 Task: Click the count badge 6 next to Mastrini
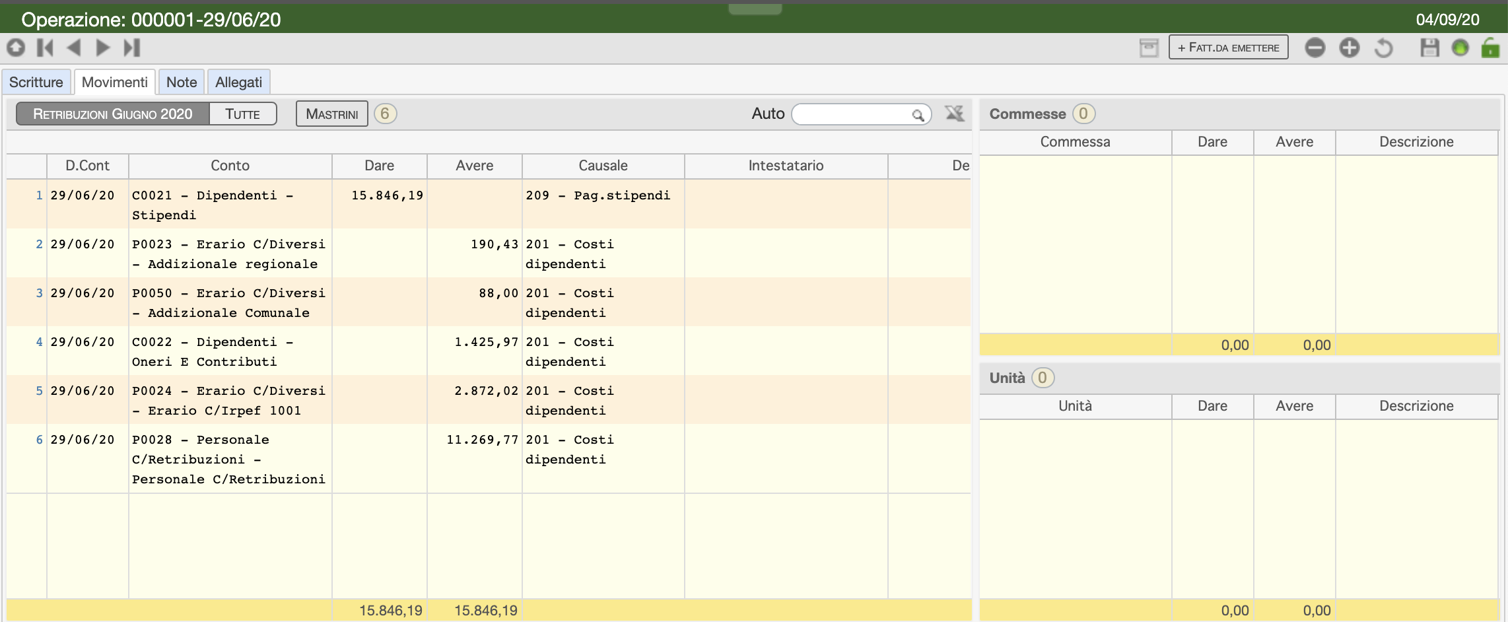click(x=385, y=114)
